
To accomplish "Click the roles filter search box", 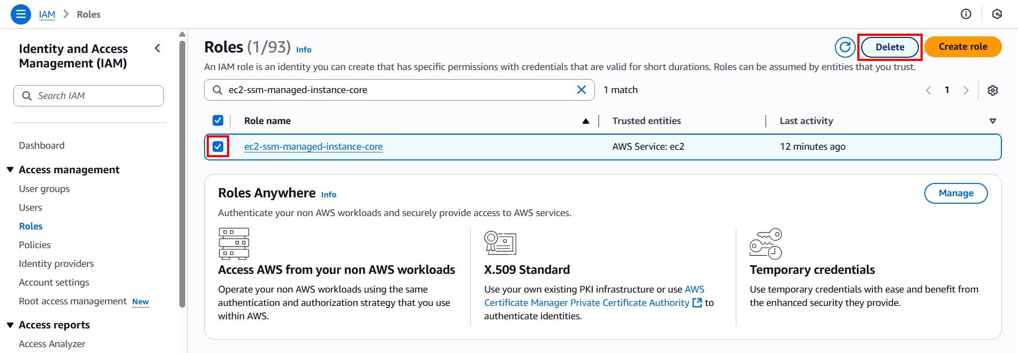I will pyautogui.click(x=399, y=90).
